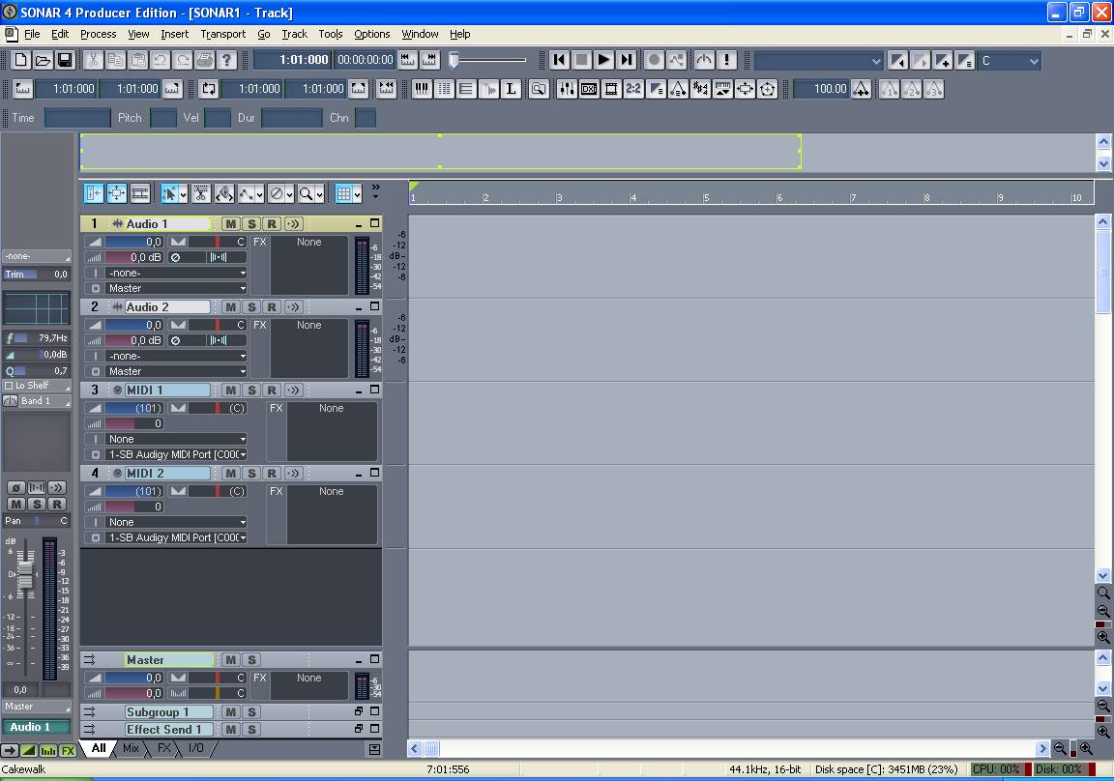Click measure 5 on the time ruler
Viewport: 1114px width, 781px height.
706,197
